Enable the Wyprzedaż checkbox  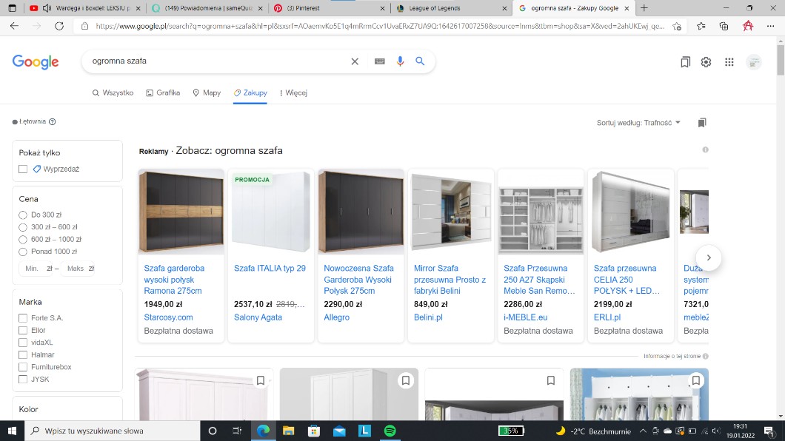point(23,169)
